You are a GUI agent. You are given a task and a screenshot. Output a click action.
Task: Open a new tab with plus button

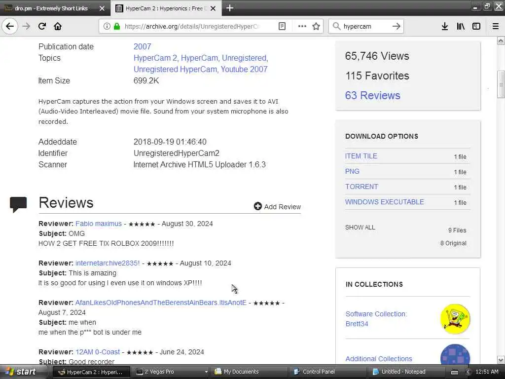coord(230,8)
